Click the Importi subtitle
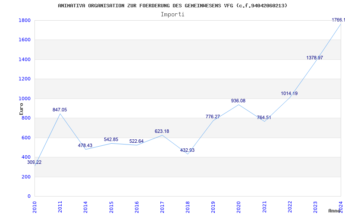Screen dimensions: 345x215 (172, 14)
